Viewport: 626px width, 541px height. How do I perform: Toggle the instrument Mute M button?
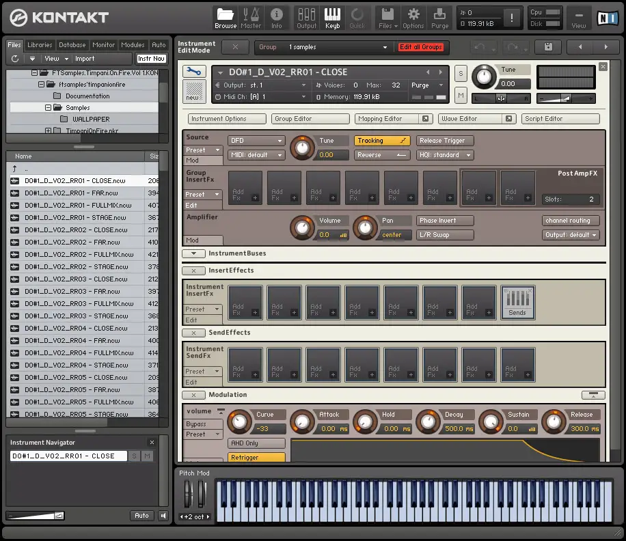(x=461, y=96)
